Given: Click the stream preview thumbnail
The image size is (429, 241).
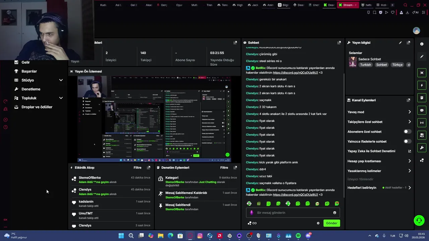Looking at the screenshot, I should 154,119.
